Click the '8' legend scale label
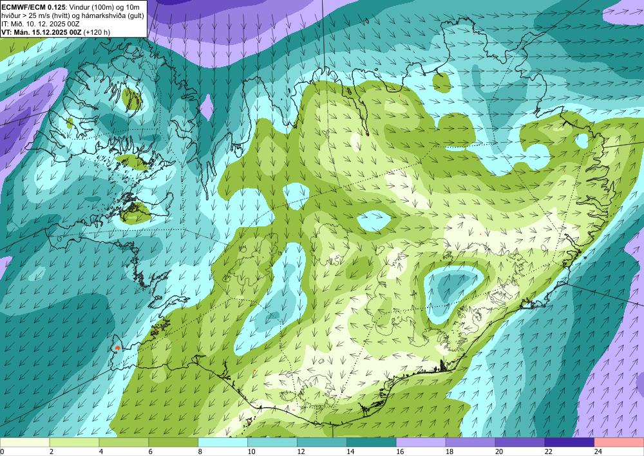This screenshot has height=456, width=644. click(200, 451)
